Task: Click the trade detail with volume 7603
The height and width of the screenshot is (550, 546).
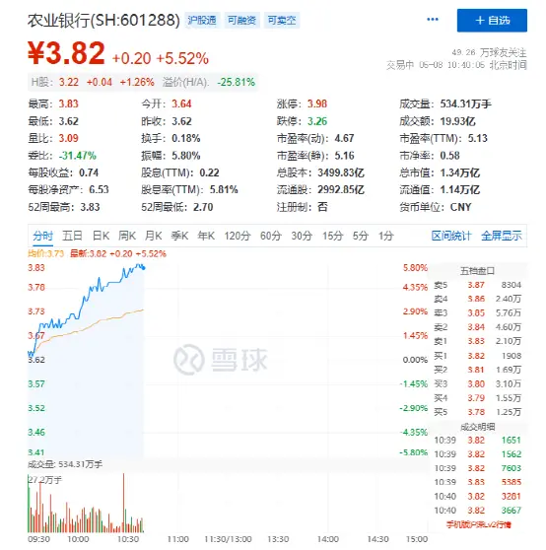Action: (477, 468)
